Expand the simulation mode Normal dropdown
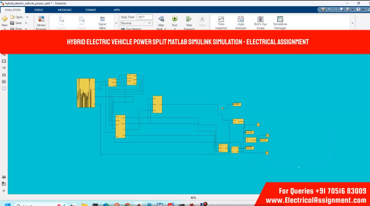This screenshot has width=370, height=206. [x=136, y=23]
